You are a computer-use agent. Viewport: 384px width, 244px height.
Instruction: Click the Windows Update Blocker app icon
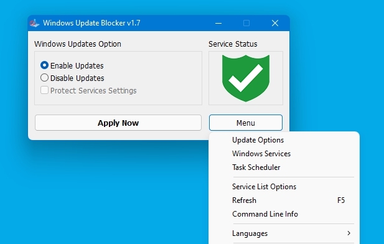tap(34, 23)
